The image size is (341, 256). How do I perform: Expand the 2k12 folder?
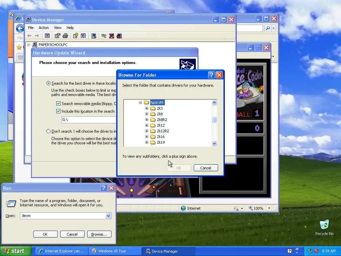147,125
